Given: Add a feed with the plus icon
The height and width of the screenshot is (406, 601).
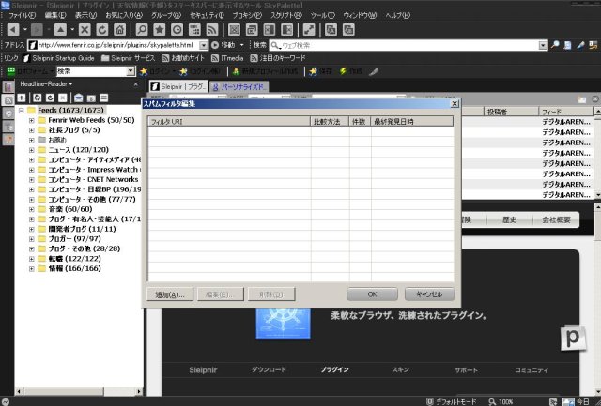Looking at the screenshot, I should click(x=22, y=98).
